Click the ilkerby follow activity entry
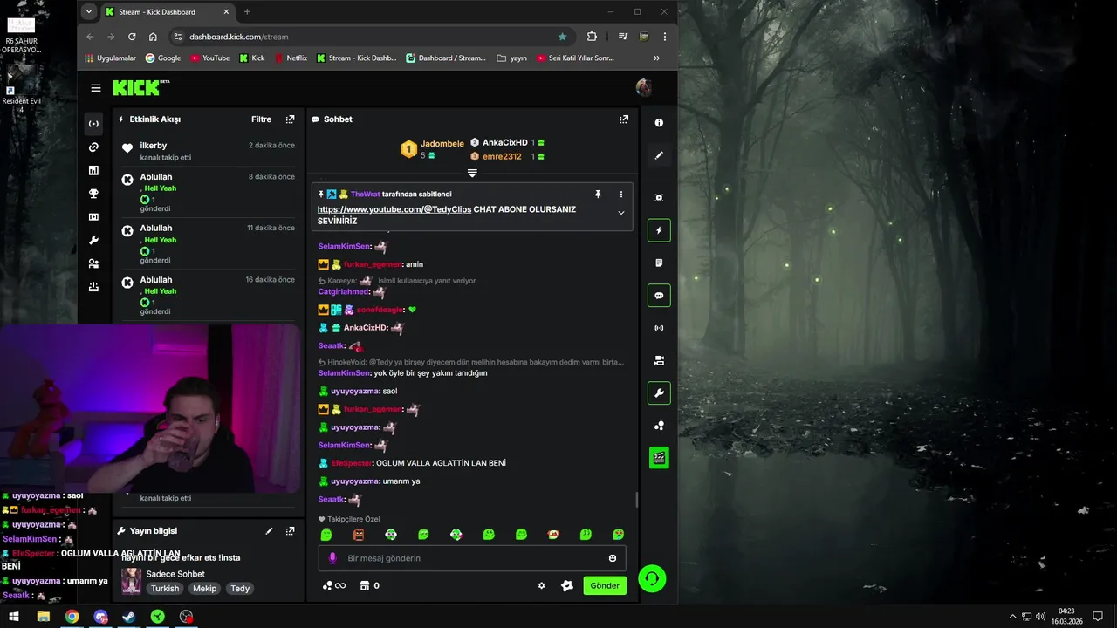 [210, 151]
